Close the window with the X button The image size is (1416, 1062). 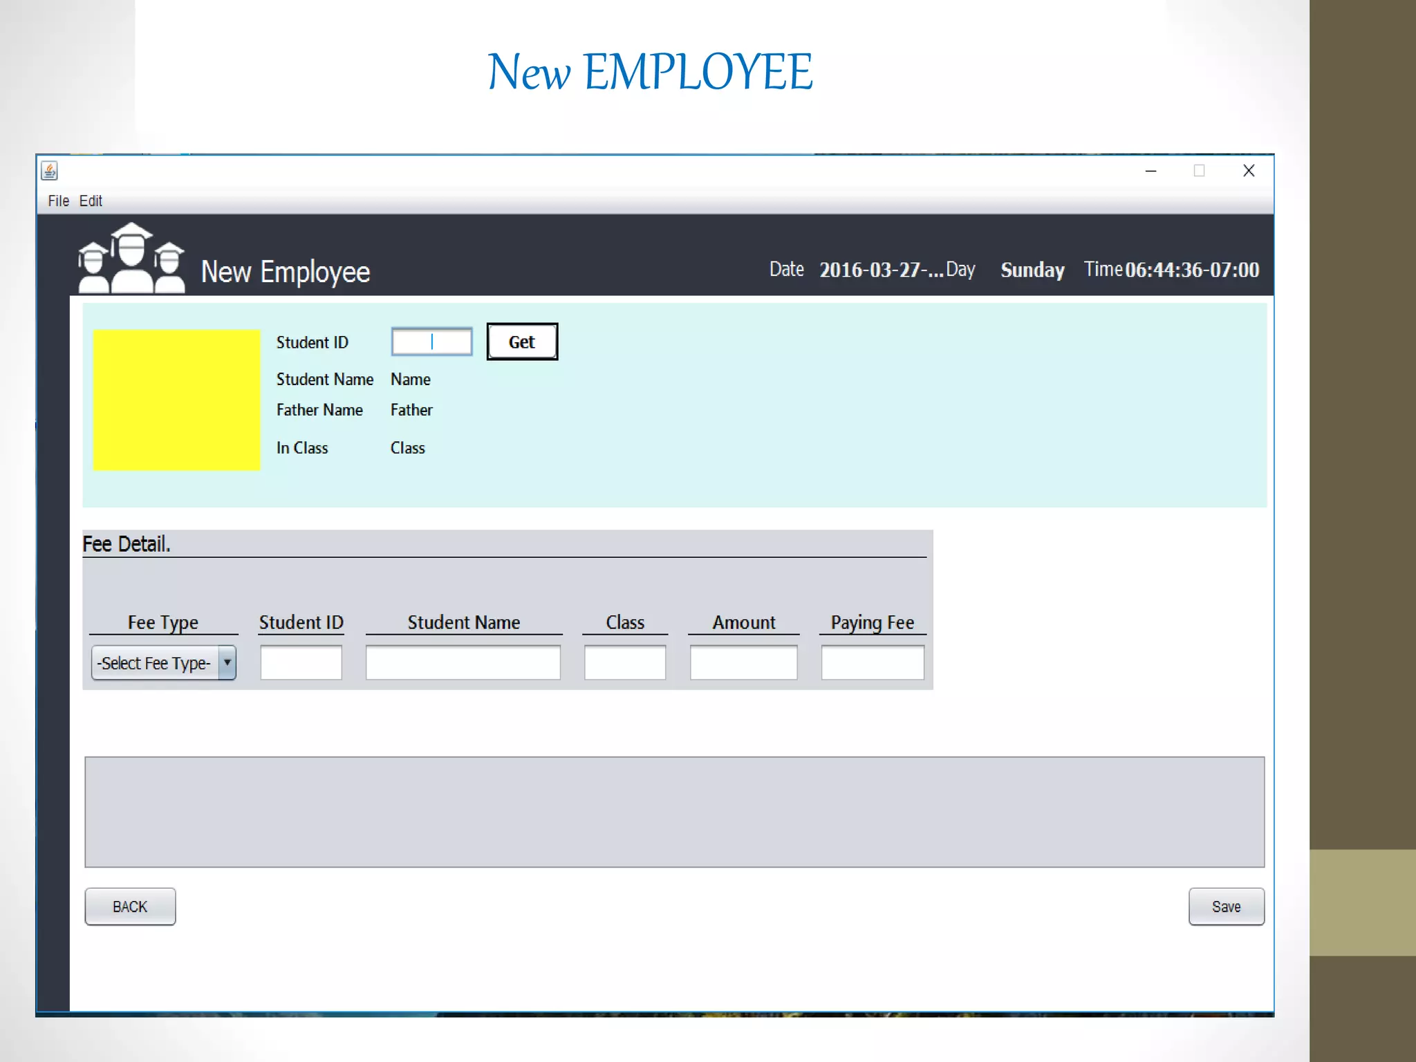click(1249, 171)
